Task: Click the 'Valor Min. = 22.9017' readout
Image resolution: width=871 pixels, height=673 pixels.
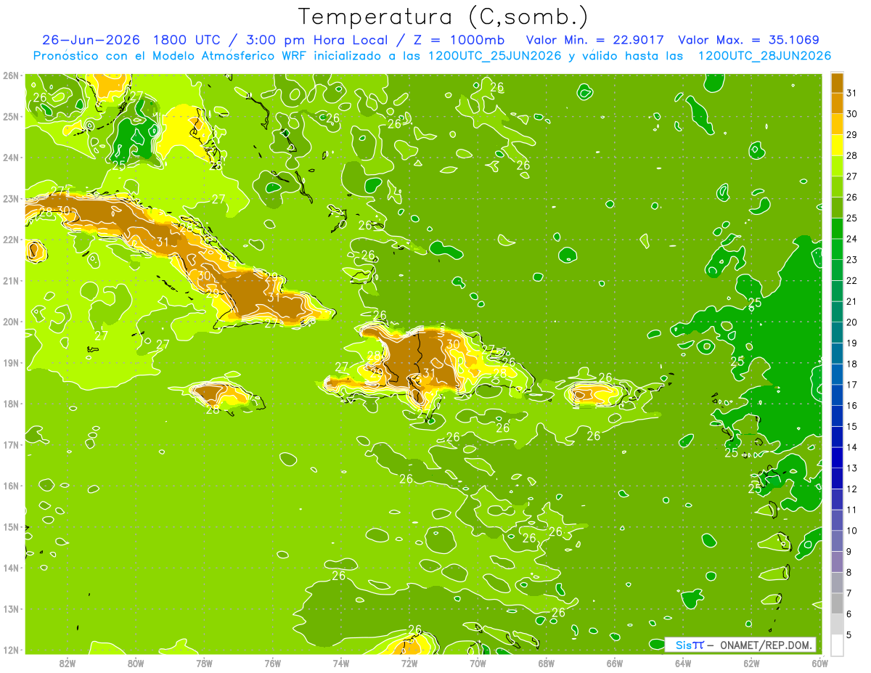Action: pos(597,40)
